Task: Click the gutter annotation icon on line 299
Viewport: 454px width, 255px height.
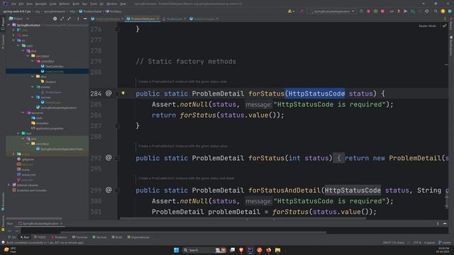Action: point(109,190)
